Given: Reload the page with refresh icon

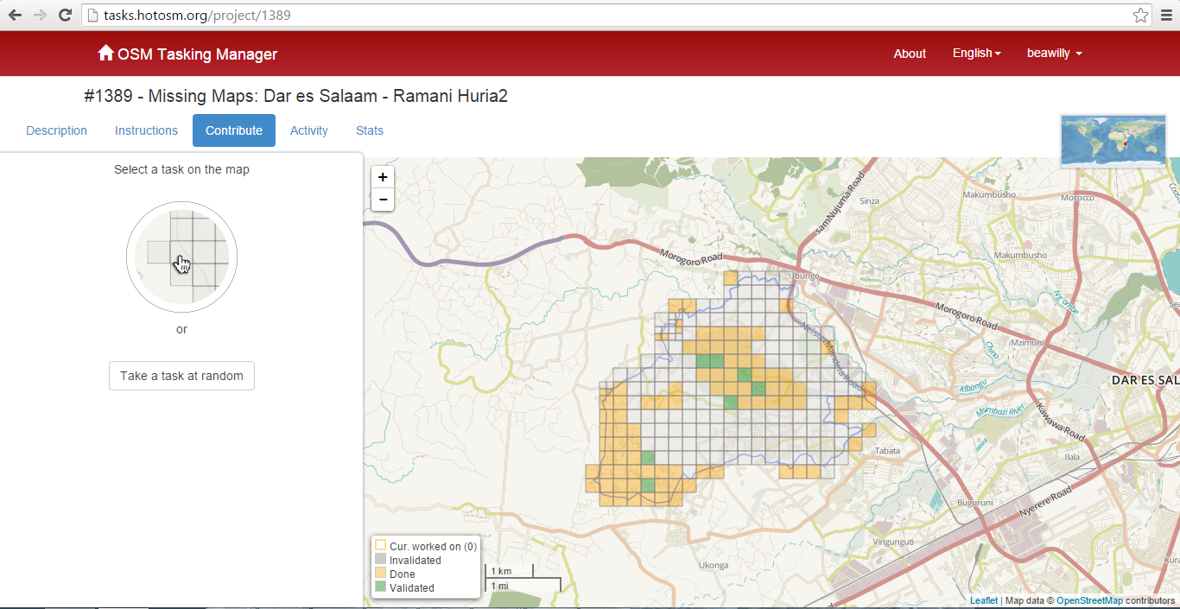Looking at the screenshot, I should click(x=65, y=15).
